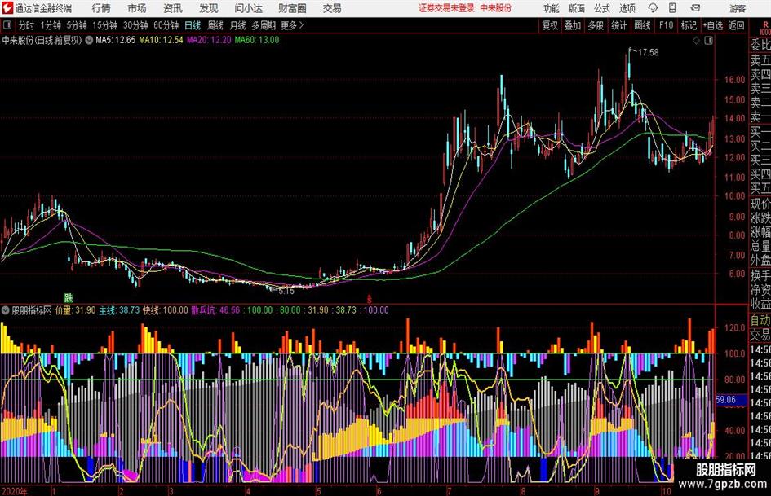
Task: Click the 5.15 low price label
Action: [x=286, y=292]
